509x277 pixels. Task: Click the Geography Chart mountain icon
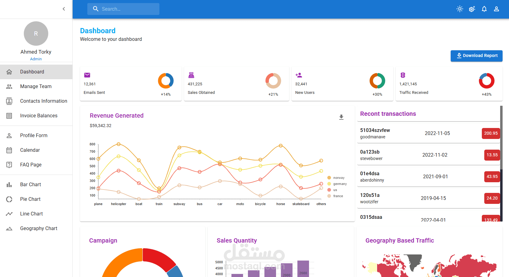point(9,228)
